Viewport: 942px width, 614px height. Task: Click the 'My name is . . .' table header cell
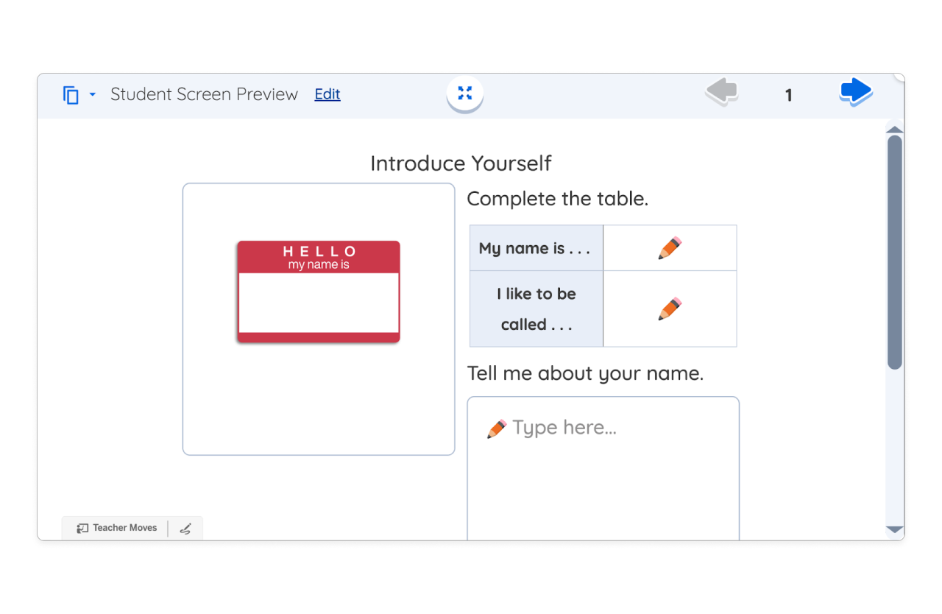(x=536, y=248)
